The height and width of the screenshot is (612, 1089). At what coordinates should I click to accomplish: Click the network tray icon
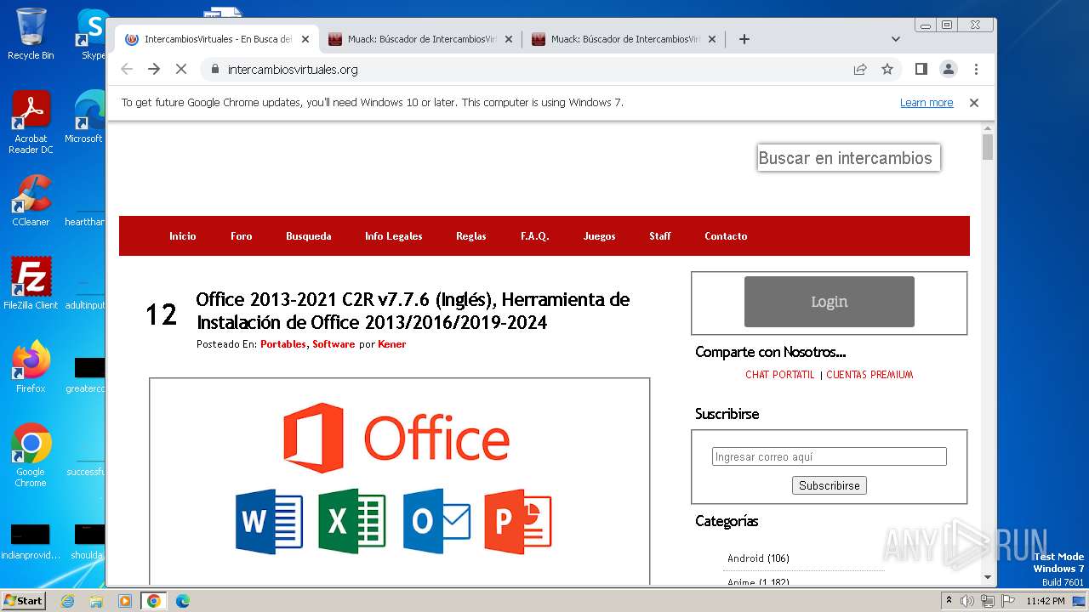(x=987, y=601)
